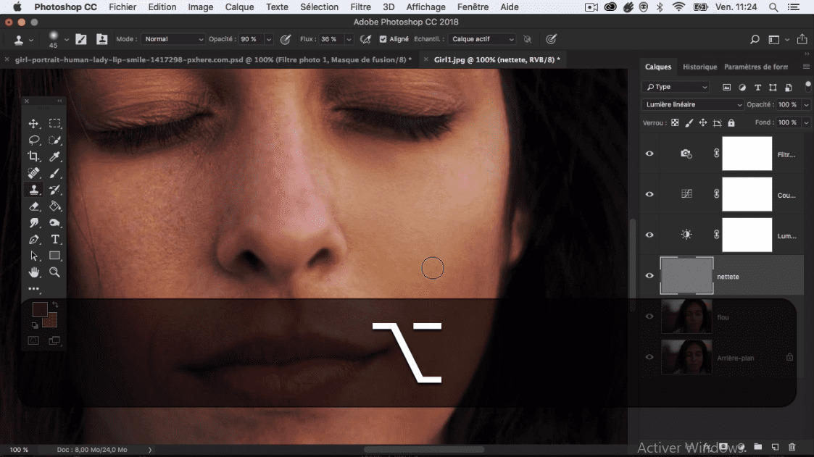This screenshot has width=814, height=457.
Task: Hide the nettete layer
Action: [x=649, y=276]
